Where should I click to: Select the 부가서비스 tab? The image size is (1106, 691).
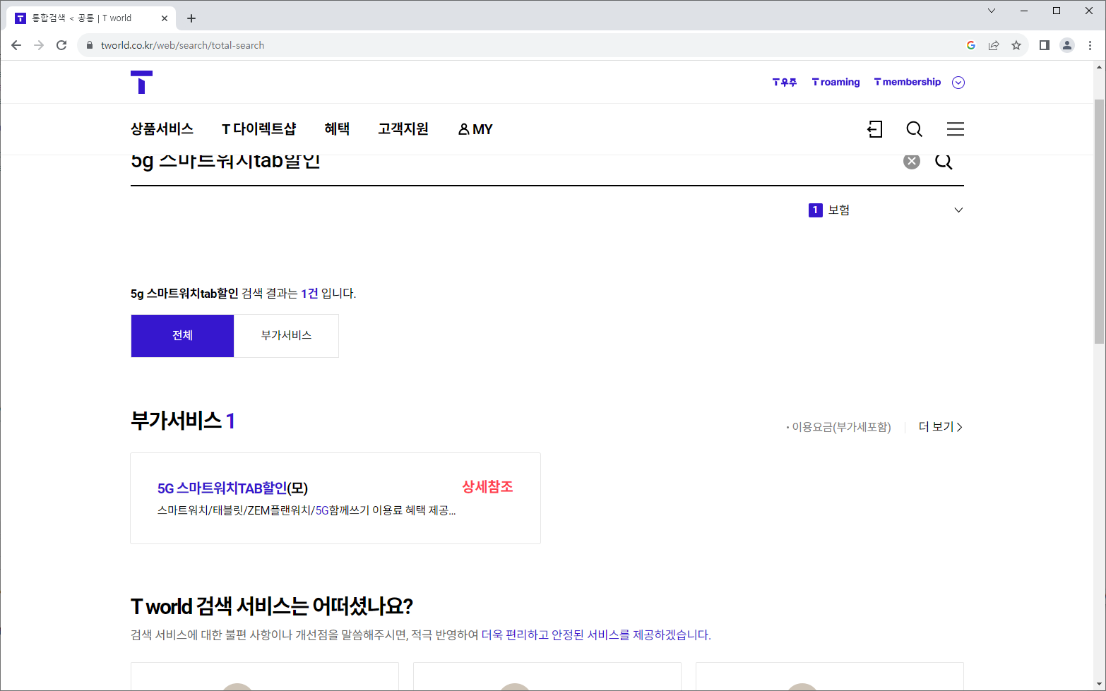[x=286, y=336]
